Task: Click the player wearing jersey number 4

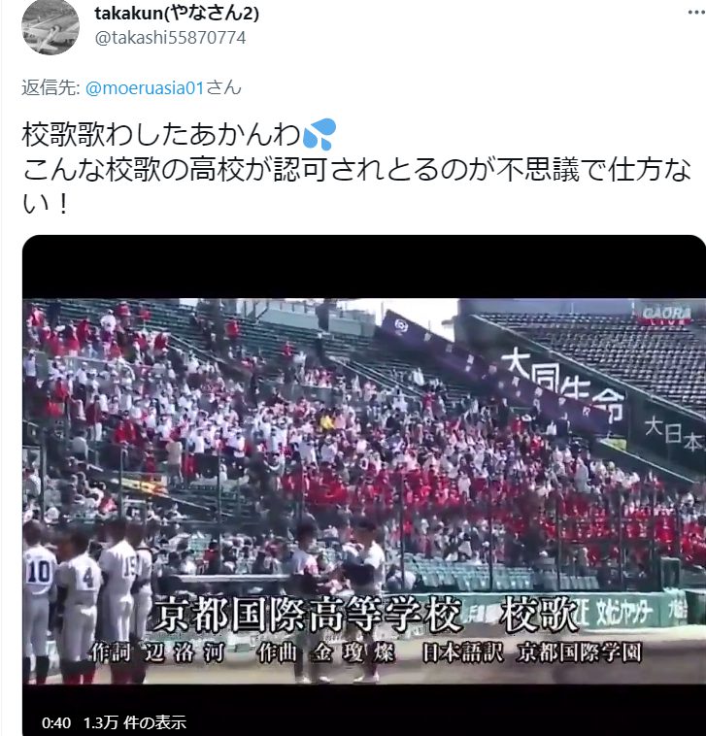Action: [x=80, y=606]
